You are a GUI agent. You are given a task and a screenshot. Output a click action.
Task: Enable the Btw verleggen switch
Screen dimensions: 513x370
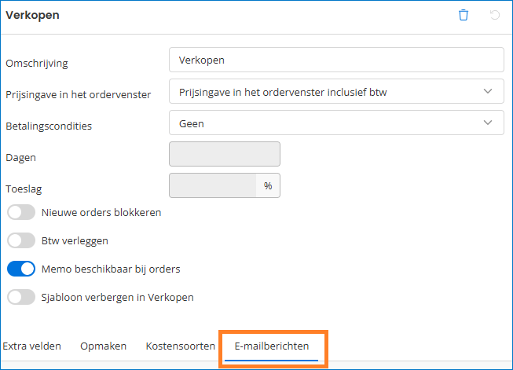coord(21,240)
